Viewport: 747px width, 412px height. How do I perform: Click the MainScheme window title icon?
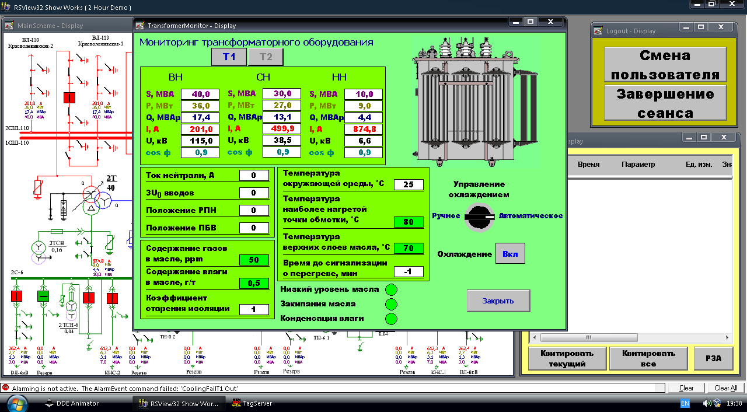[9, 25]
